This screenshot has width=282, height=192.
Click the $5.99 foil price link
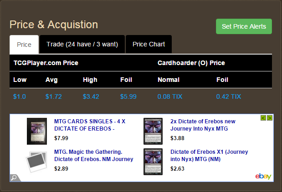coord(128,96)
